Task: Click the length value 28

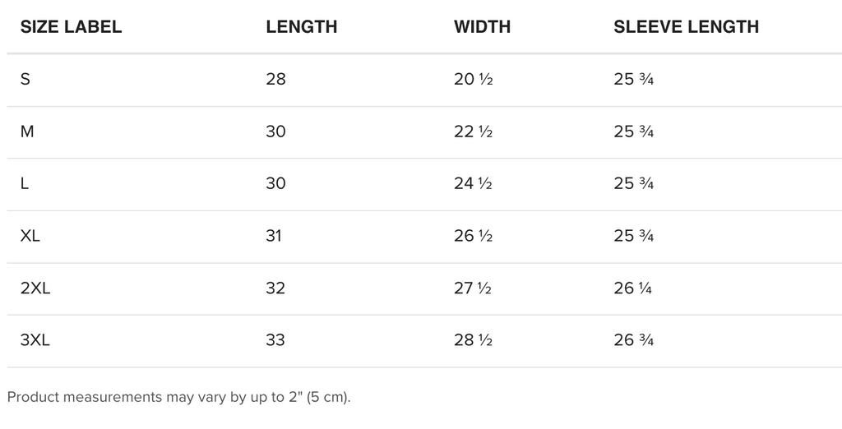Action: coord(275,80)
